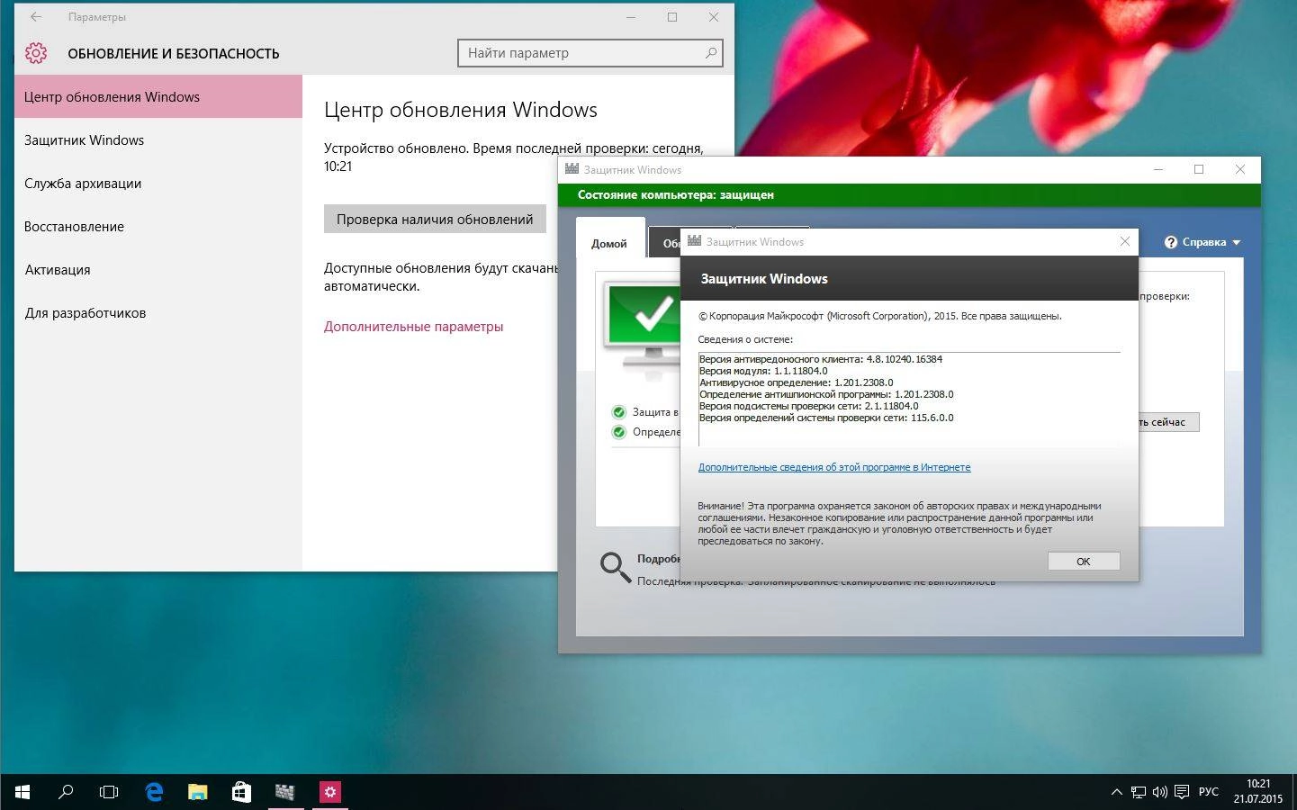This screenshot has width=1297, height=810.
Task: Select Центр обновления Windows in sidebar
Action: click(158, 96)
